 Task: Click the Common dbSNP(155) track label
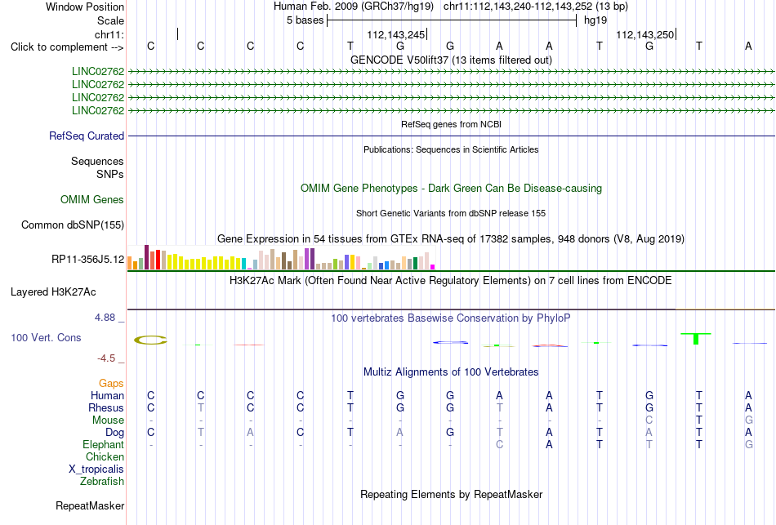click(x=73, y=225)
